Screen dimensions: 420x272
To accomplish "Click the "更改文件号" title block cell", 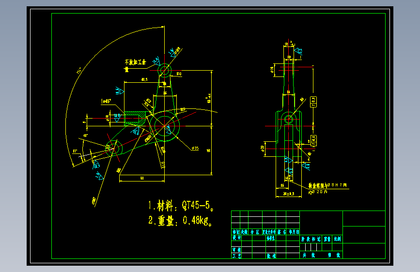I will [x=269, y=232].
